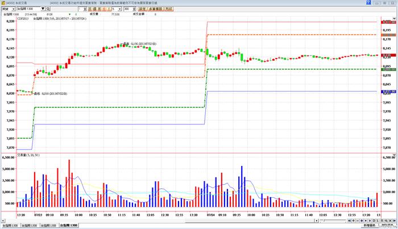Click the dot marker icon in chart toolbar
The height and width of the screenshot is (229, 398).
[366, 220]
